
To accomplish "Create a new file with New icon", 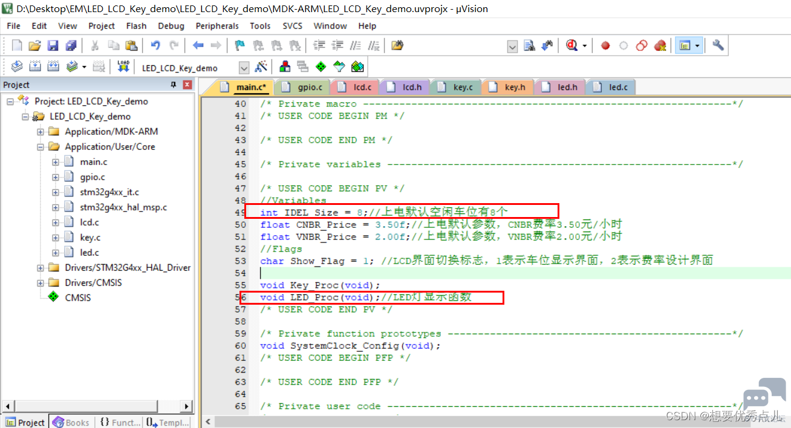I will click(17, 45).
